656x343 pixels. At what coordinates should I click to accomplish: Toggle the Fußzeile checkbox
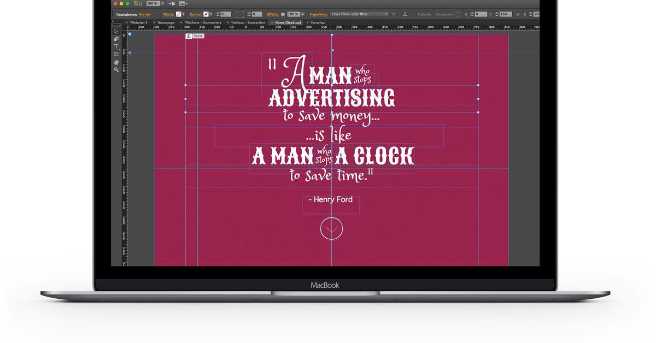[x=415, y=14]
